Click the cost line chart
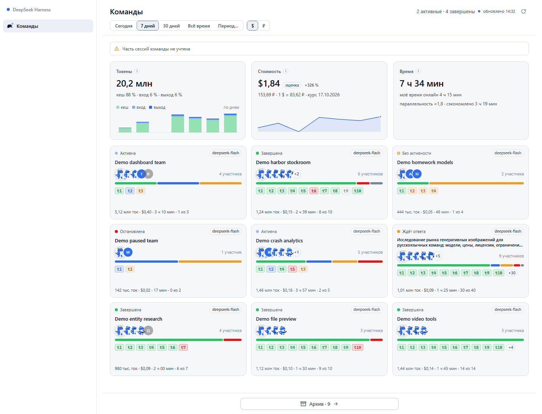542x414 pixels. point(319,123)
